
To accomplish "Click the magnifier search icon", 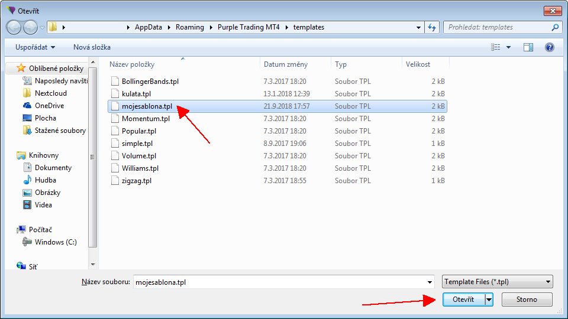I will click(555, 27).
